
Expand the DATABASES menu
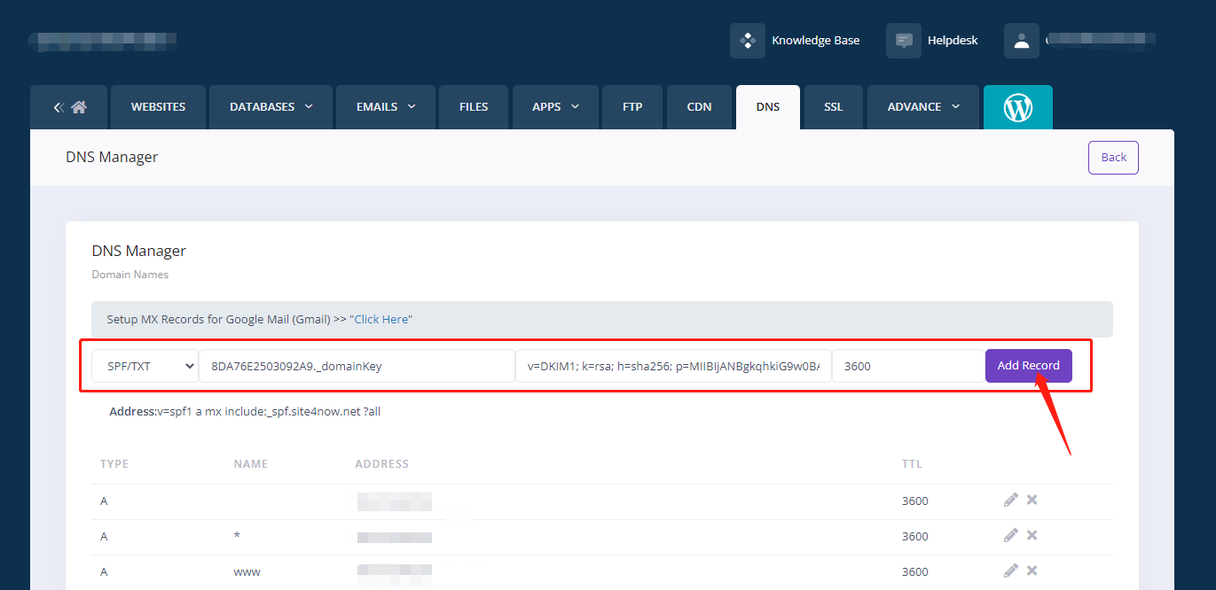tap(271, 107)
